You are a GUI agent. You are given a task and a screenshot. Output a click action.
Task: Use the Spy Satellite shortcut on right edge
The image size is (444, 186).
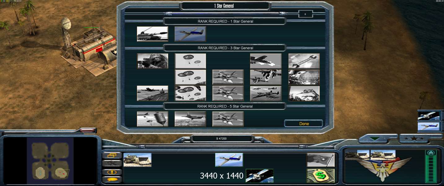pos(429,116)
